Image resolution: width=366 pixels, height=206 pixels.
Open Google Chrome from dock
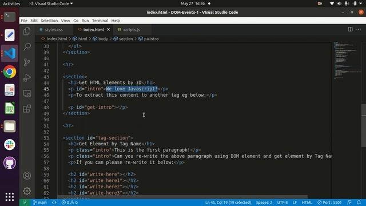coord(10,72)
